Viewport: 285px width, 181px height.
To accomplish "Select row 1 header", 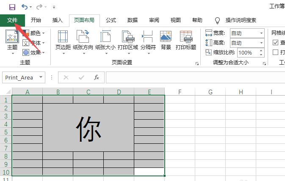I will [x=6, y=100].
